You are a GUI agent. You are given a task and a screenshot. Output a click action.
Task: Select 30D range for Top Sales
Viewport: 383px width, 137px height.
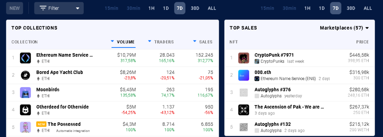tap(351, 8)
